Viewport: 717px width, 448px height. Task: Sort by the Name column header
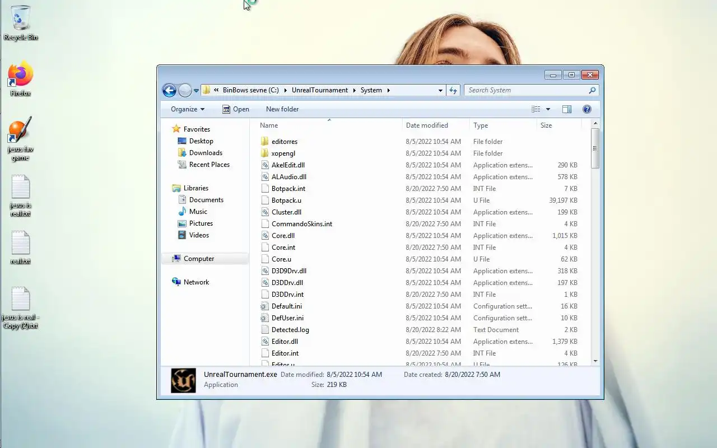click(x=329, y=125)
